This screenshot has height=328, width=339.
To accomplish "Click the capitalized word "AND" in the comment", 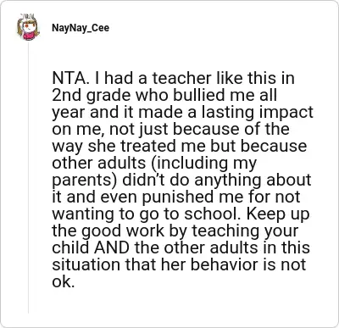I will tap(112, 247).
